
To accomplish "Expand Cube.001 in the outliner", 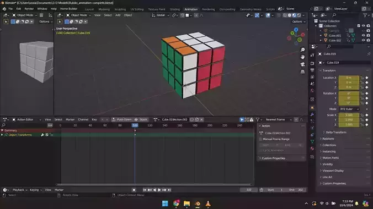I will [321, 36].
